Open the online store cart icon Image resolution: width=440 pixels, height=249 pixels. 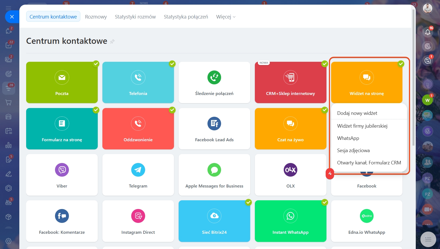[8, 103]
